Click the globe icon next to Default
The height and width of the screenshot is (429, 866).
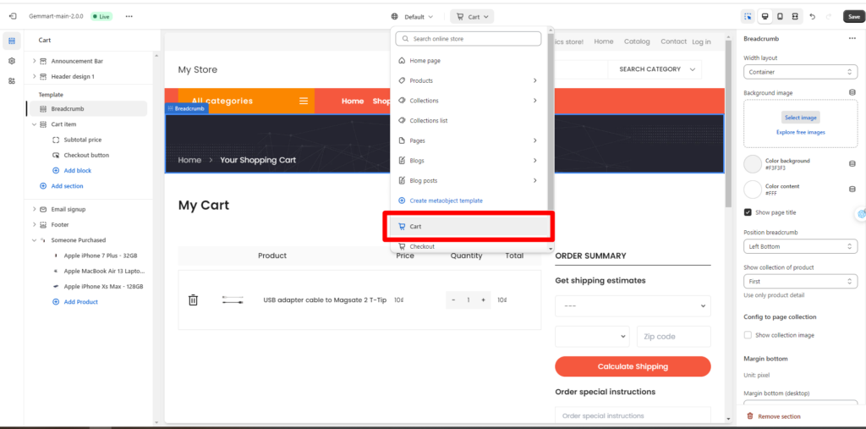click(x=394, y=17)
